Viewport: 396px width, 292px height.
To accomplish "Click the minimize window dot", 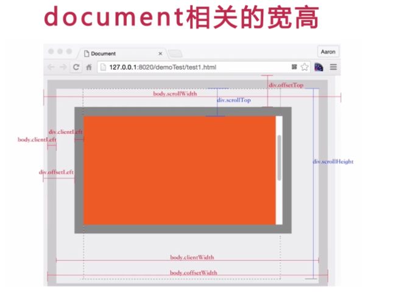I will [x=60, y=52].
